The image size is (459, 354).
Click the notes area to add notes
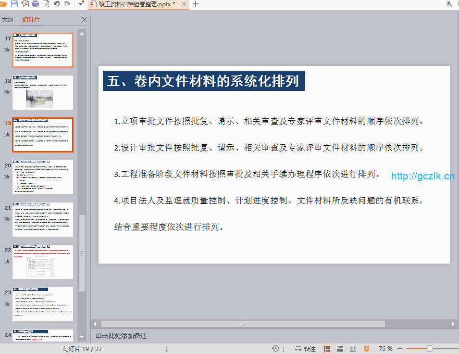(121, 336)
